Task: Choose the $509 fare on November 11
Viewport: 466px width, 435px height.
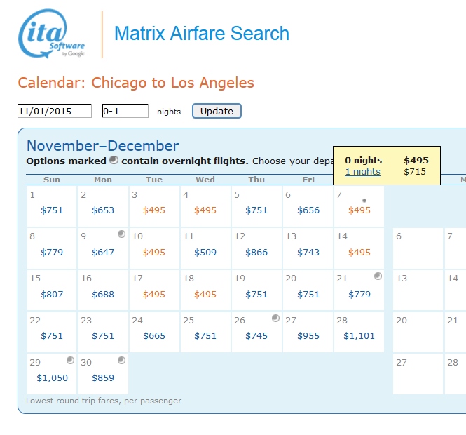Action: (205, 252)
